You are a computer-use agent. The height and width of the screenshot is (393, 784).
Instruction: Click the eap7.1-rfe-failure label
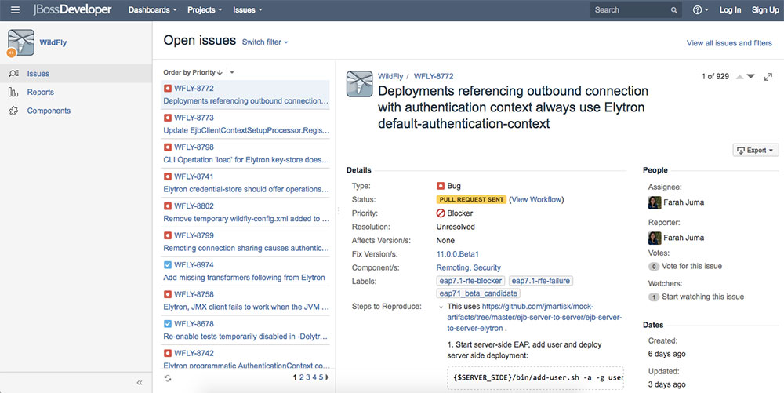(540, 281)
